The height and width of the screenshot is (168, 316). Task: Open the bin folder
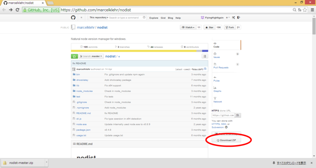click(78, 75)
